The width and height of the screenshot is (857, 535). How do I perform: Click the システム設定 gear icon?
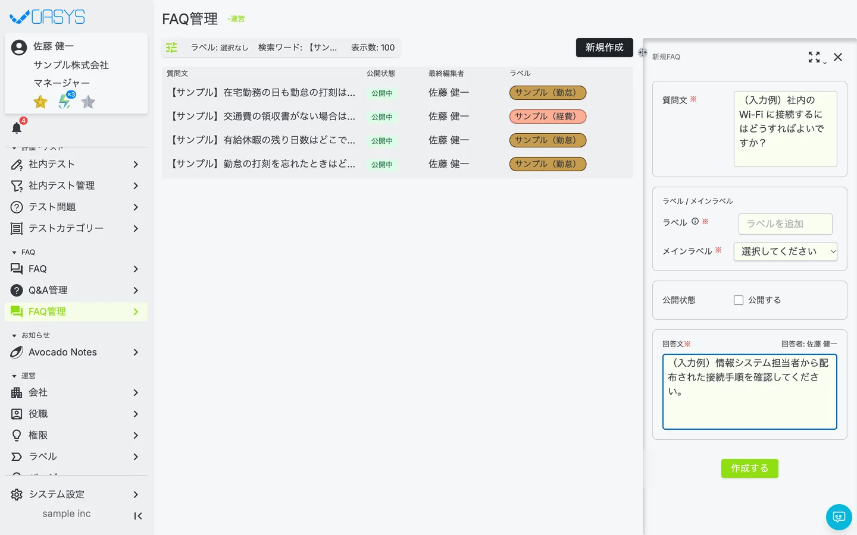(x=17, y=495)
